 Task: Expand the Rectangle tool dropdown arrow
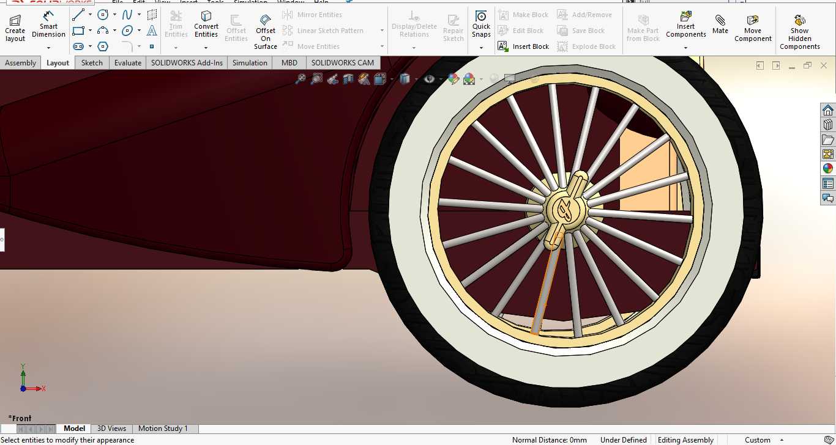coord(90,31)
